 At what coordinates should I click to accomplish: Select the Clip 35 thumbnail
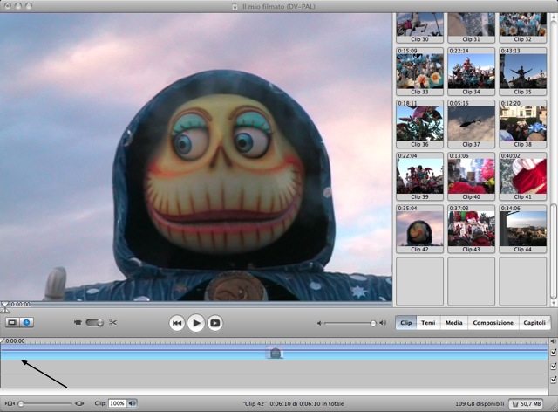[523, 72]
